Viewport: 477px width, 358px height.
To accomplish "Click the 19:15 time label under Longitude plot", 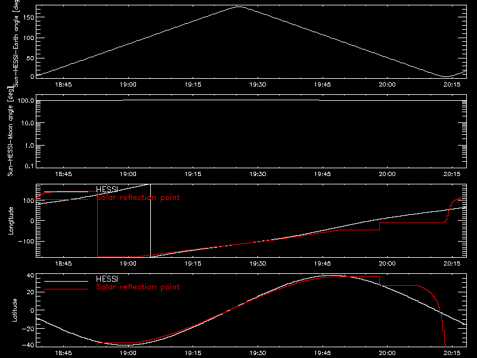I will tap(193, 264).
